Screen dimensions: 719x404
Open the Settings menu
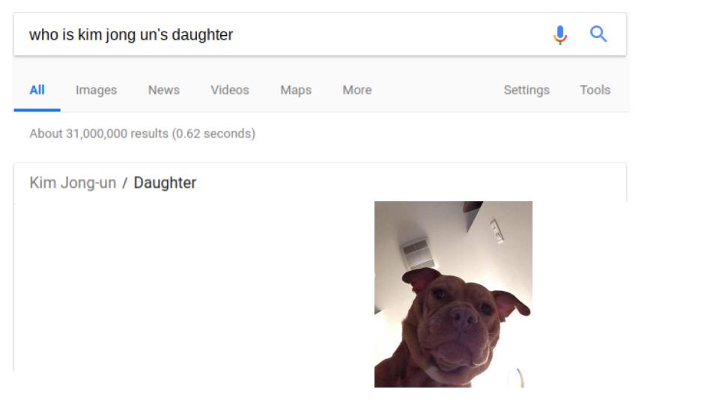coord(527,91)
